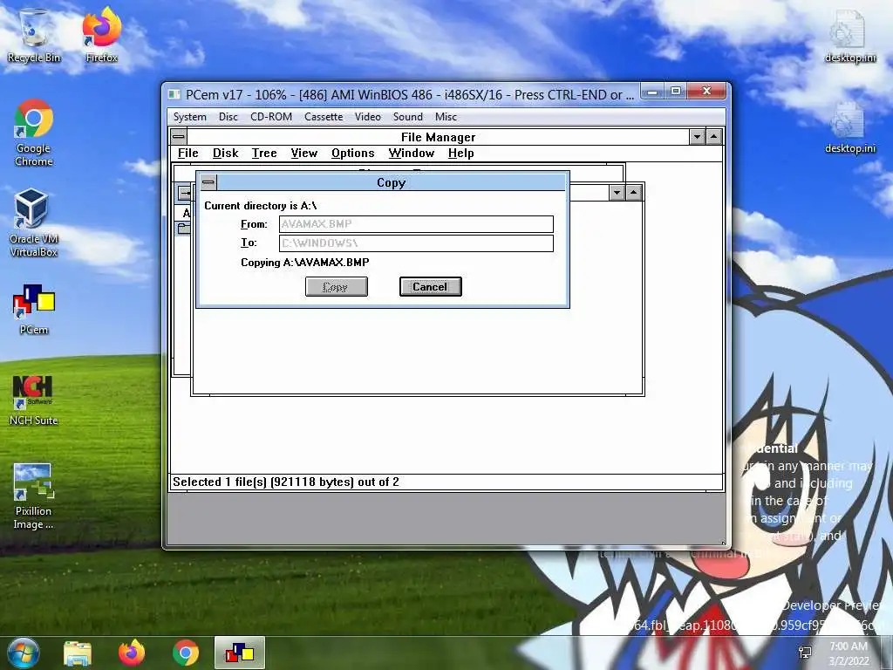Open the taskbar clock showing 7:00 AM
Image resolution: width=893 pixels, height=670 pixels.
[849, 653]
